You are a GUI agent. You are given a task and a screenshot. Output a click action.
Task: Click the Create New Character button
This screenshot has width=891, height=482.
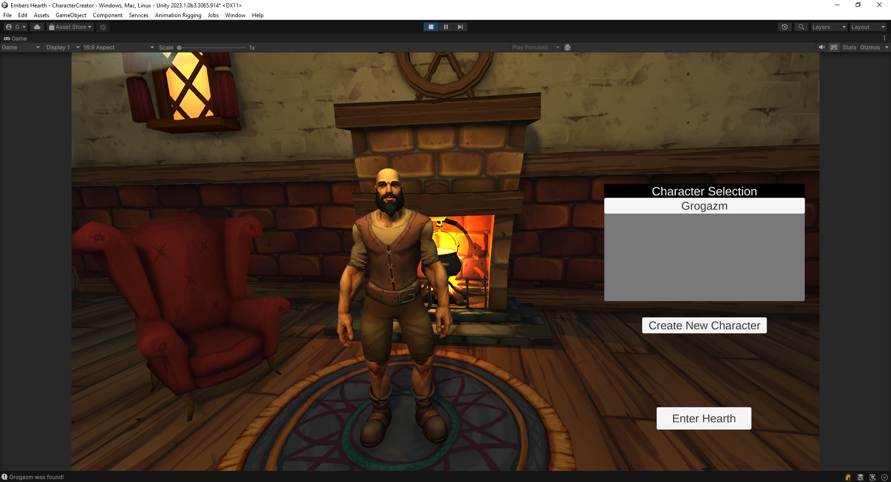coord(704,325)
